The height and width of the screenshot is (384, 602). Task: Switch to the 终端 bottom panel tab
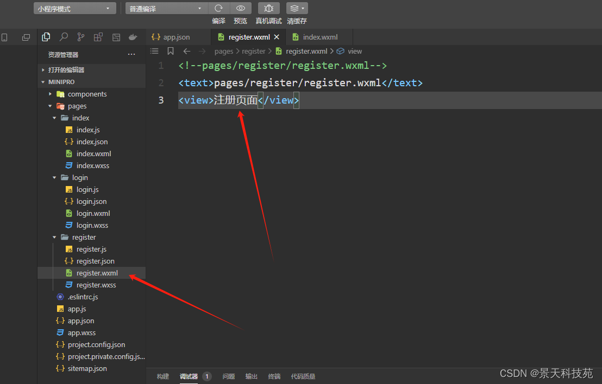(274, 376)
